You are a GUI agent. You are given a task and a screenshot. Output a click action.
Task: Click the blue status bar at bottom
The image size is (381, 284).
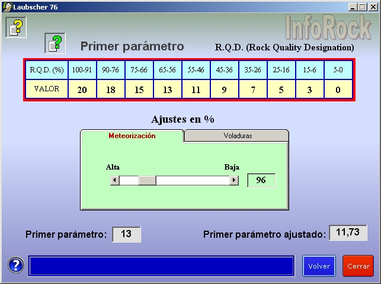point(161,266)
